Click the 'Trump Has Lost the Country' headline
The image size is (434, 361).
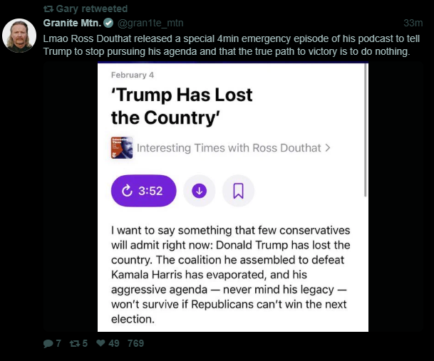point(182,105)
